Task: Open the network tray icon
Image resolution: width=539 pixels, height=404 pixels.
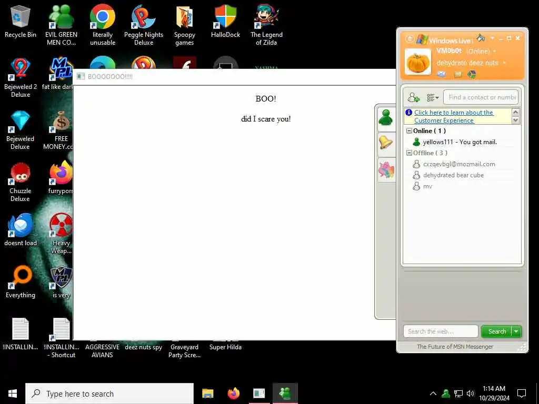Action: point(458,393)
